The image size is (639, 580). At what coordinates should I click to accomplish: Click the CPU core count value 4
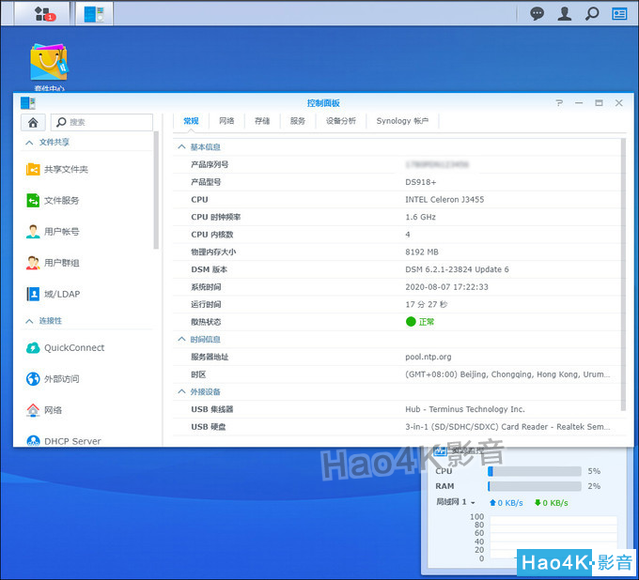pos(408,235)
